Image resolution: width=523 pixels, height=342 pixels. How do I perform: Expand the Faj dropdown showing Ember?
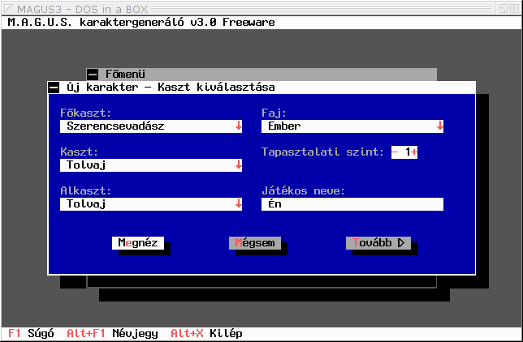(x=352, y=126)
